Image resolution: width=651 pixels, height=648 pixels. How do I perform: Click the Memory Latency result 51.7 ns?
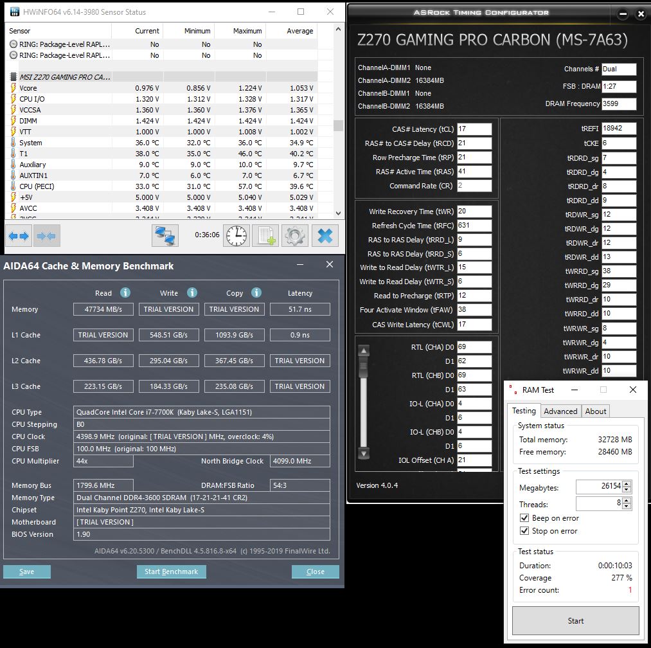(299, 309)
